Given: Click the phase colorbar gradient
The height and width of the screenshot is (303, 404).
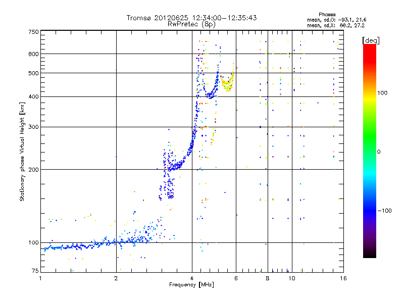Looking at the screenshot, I should [x=370, y=151].
